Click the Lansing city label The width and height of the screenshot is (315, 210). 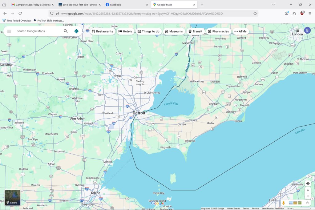(x=6, y=64)
